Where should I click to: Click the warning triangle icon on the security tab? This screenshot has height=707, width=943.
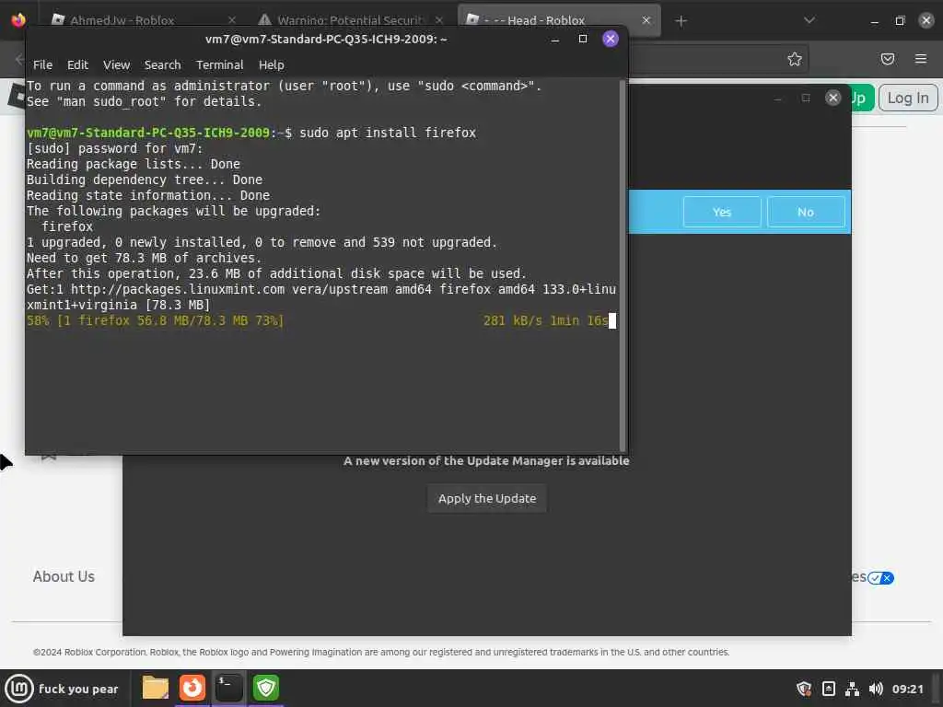pos(264,20)
